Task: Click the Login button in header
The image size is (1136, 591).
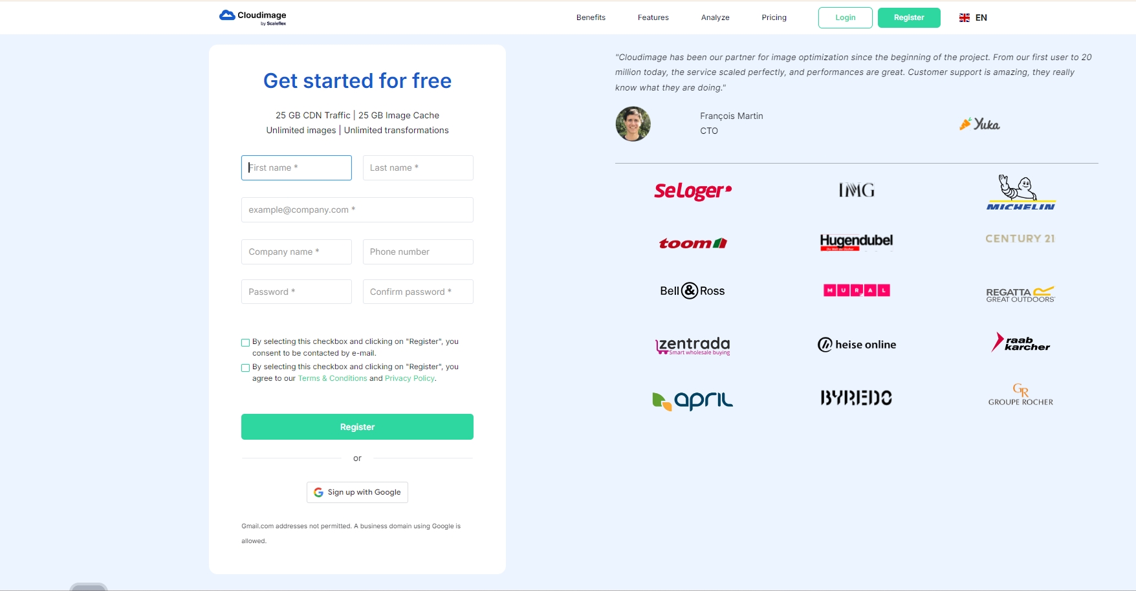Action: [x=845, y=17]
